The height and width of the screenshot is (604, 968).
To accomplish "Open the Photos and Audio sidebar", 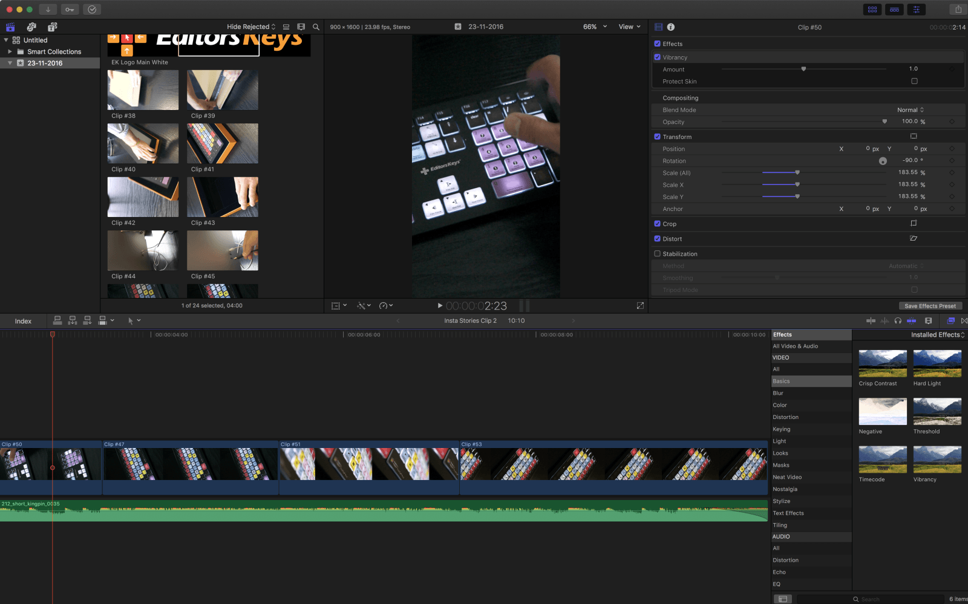I will [31, 27].
